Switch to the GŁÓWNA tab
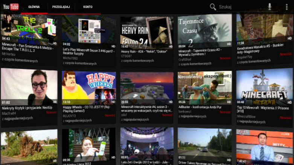 click(34, 7)
